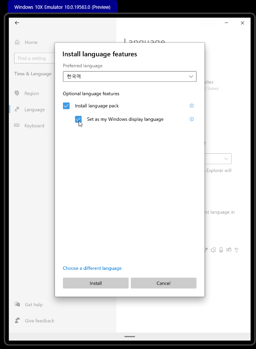The image size is (256, 349).
Task: Click the Cancel button
Action: [164, 283]
